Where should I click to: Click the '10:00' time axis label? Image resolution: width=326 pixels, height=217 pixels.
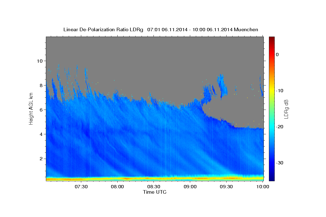pos(263,187)
